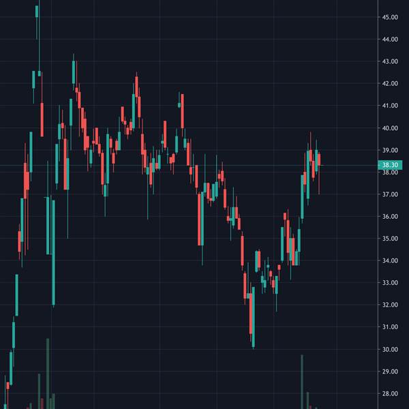This screenshot has width=409, height=409.
Task: Select the long green candle bottoming near 30.00
Action: coord(254,317)
